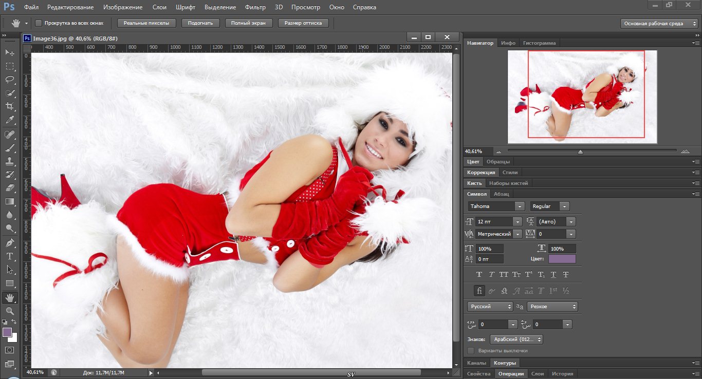Expand the 'Основная рабочая среда' workspace dropdown
The width and height of the screenshot is (702, 379).
[x=659, y=24]
